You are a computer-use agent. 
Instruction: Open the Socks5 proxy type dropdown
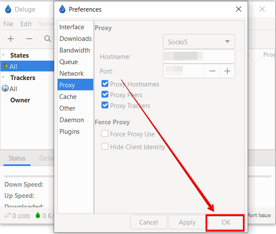[x=199, y=42]
